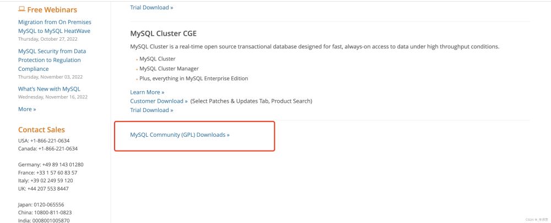Viewport: 551px width, 223px height.
Task: Click Learn More » under MySQL Cluster CGE
Action: pos(147,92)
